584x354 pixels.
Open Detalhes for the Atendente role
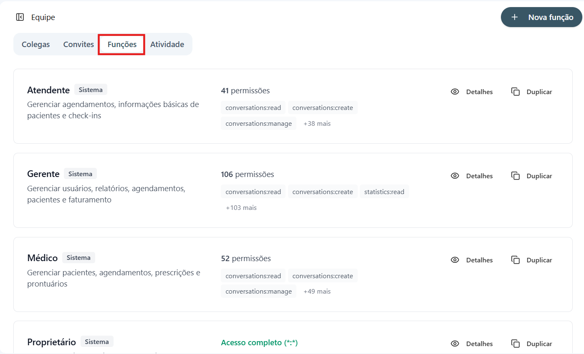[472, 92]
